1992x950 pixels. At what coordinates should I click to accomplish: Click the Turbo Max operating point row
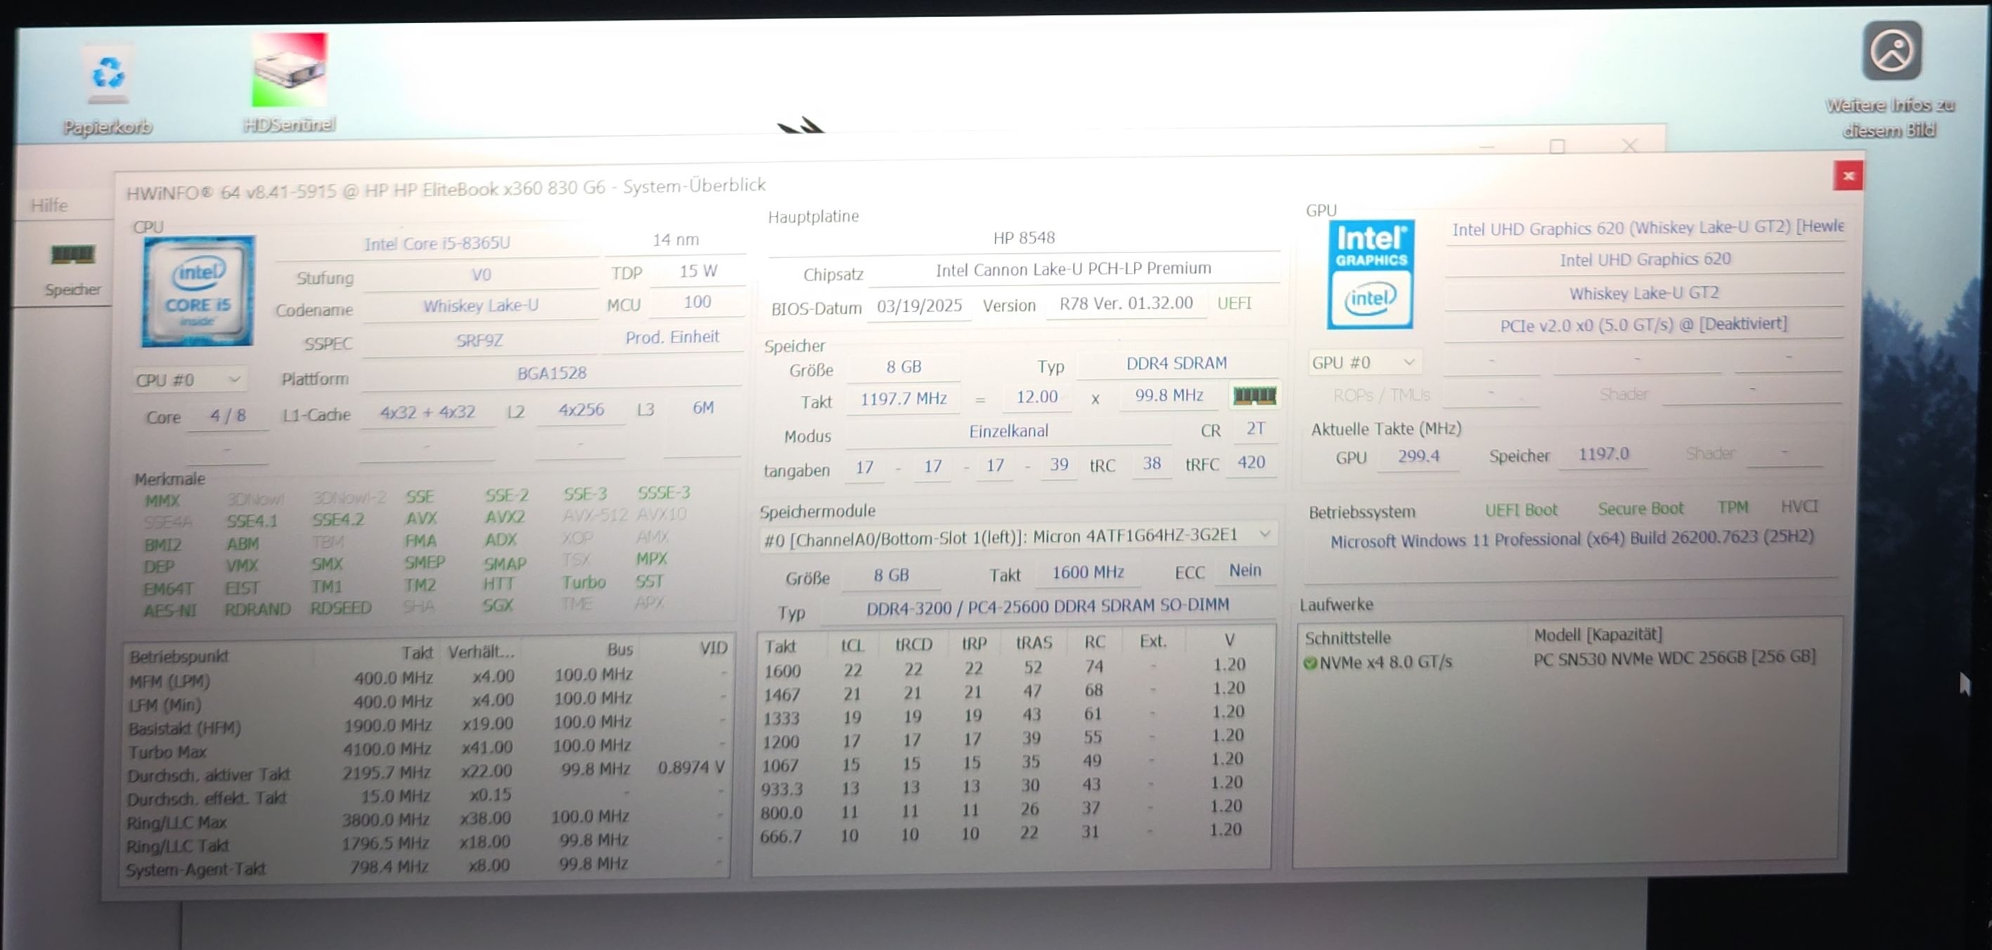(x=427, y=749)
